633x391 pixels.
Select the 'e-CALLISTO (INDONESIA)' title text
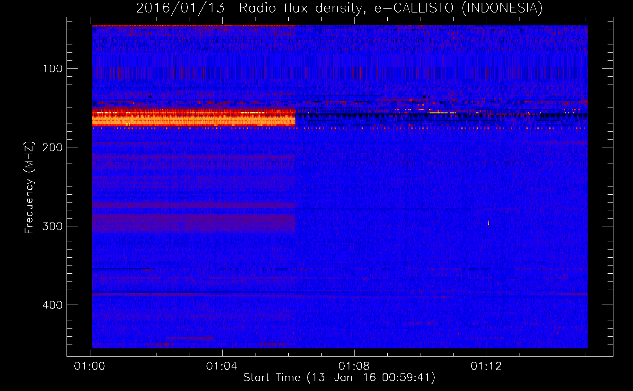459,8
